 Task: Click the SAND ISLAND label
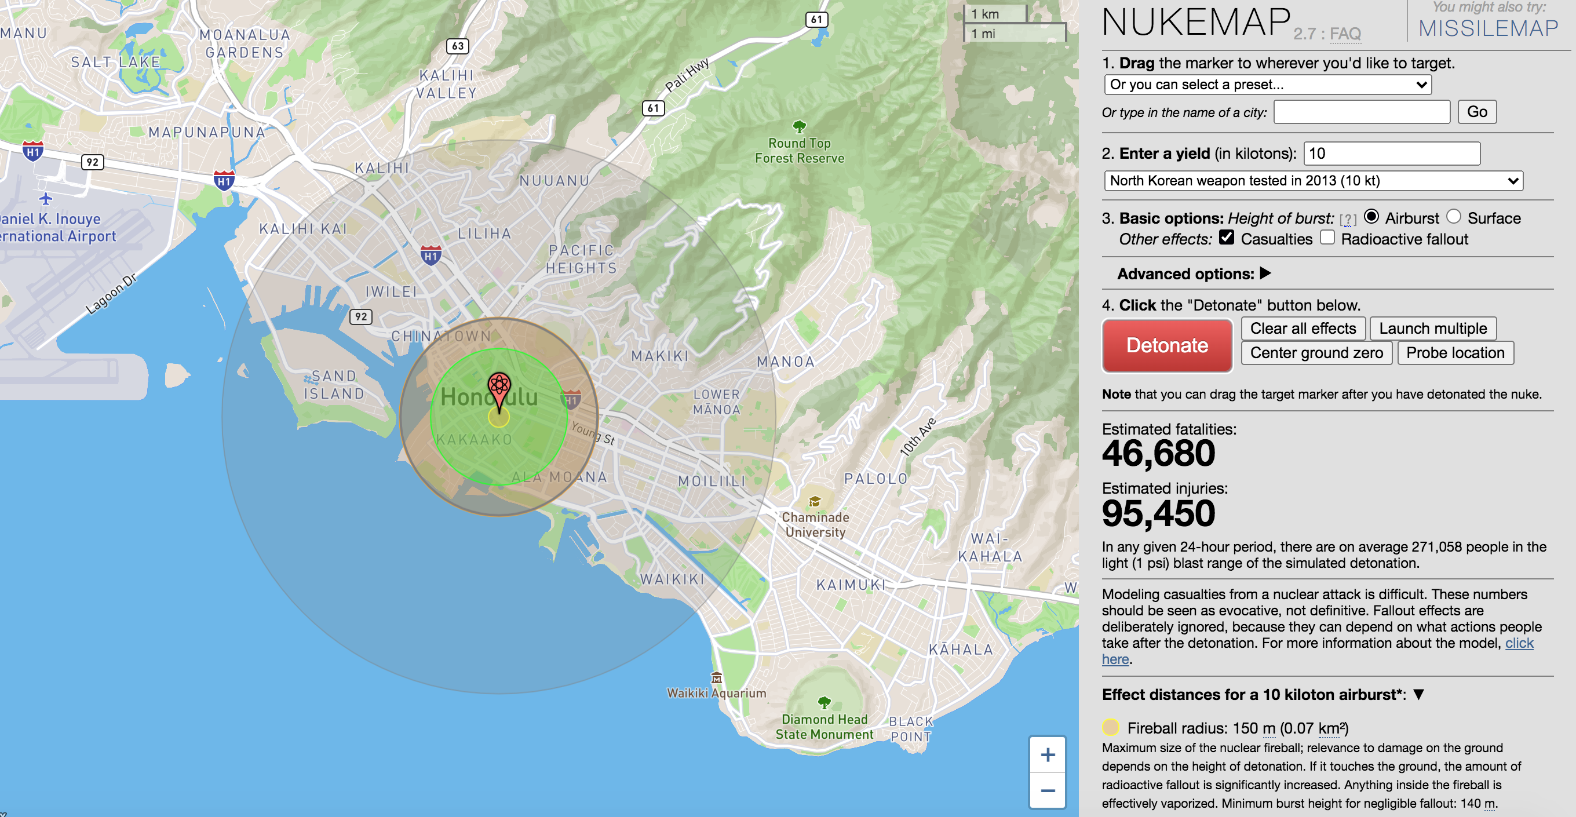click(334, 385)
